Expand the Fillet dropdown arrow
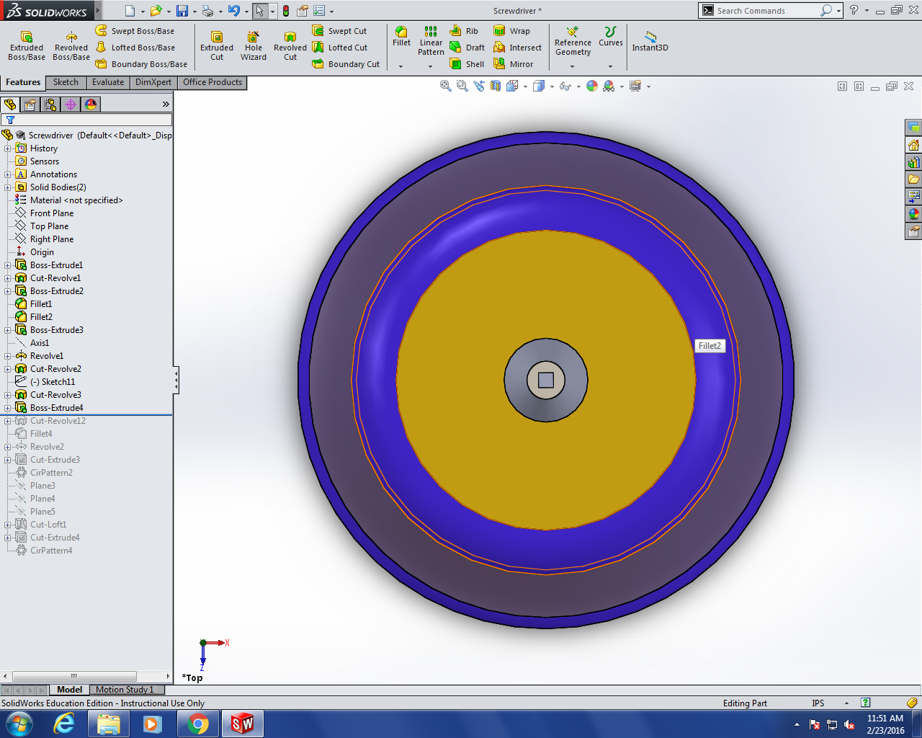This screenshot has height=738, width=922. (401, 66)
